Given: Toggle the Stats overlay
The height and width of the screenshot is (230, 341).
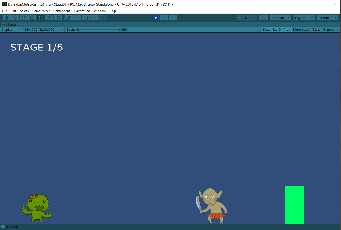Looking at the screenshot, I should (316, 29).
